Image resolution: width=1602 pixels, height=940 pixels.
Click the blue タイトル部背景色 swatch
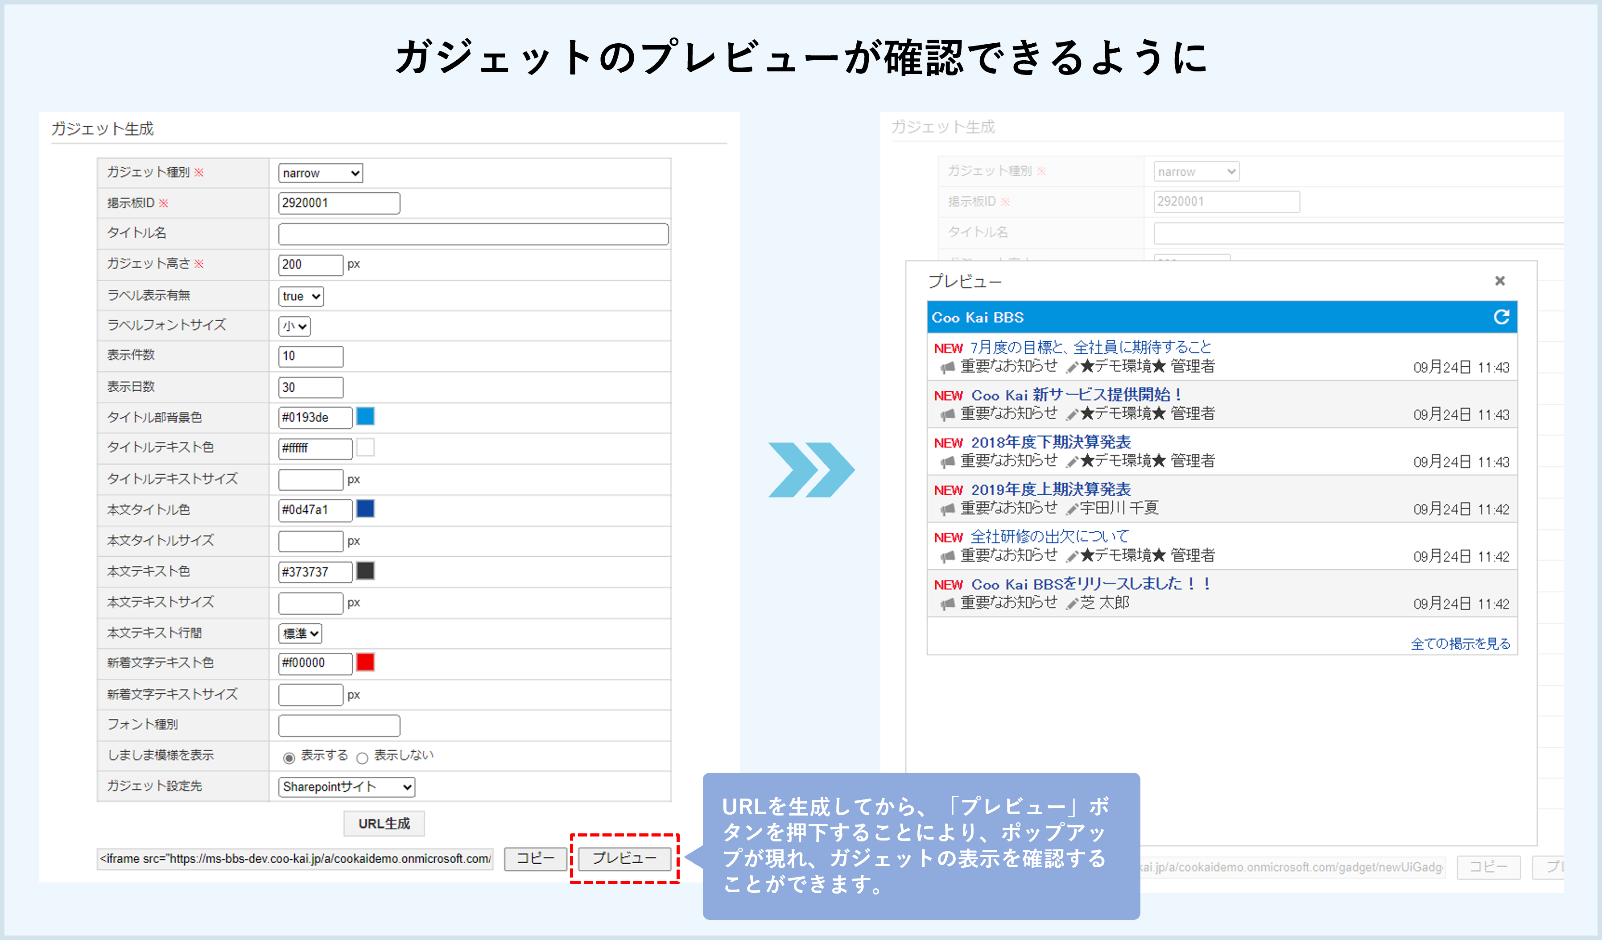pos(365,417)
